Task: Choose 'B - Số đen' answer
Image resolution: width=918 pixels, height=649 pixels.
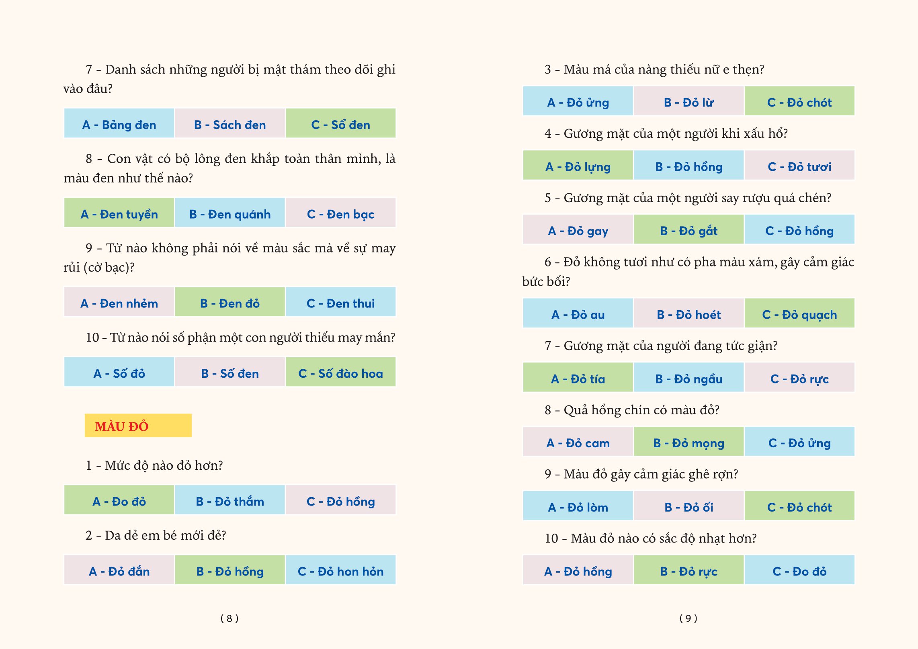Action: tap(230, 373)
